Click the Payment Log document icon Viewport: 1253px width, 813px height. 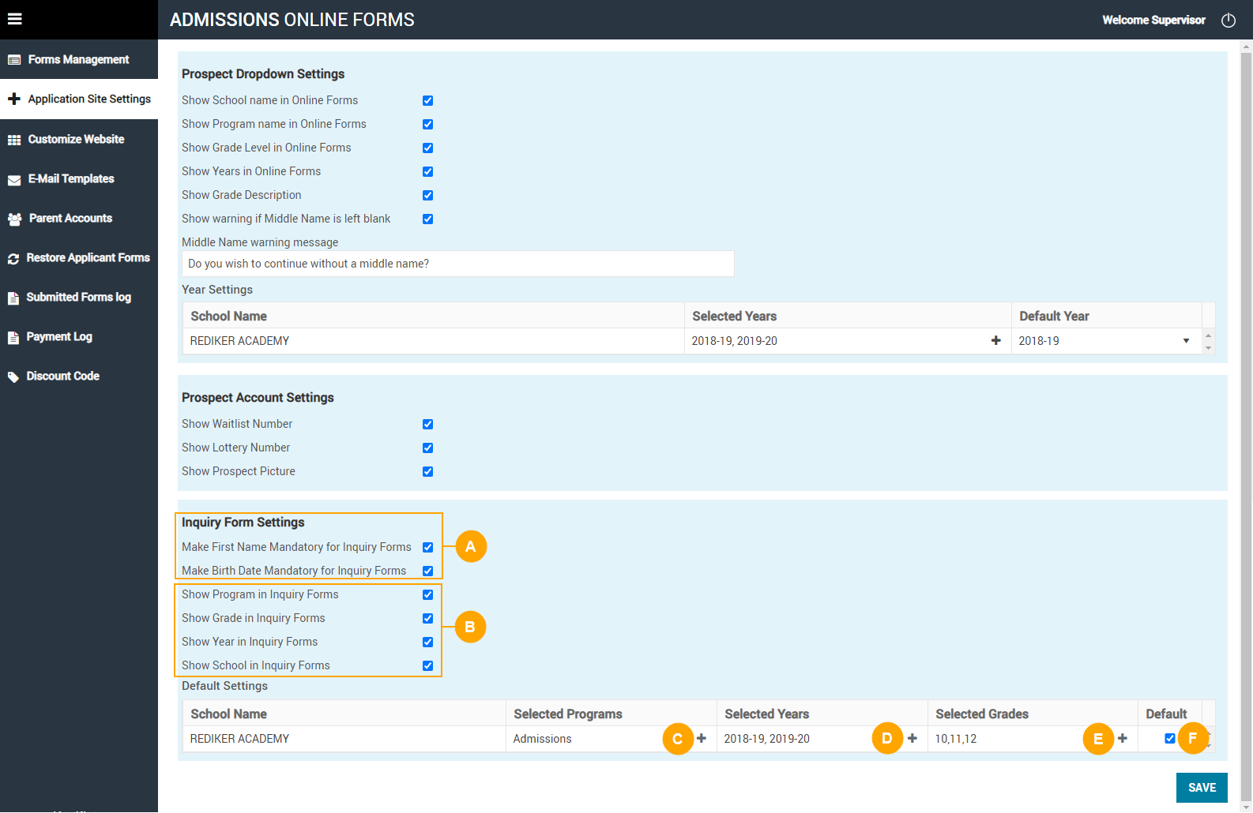pos(13,338)
